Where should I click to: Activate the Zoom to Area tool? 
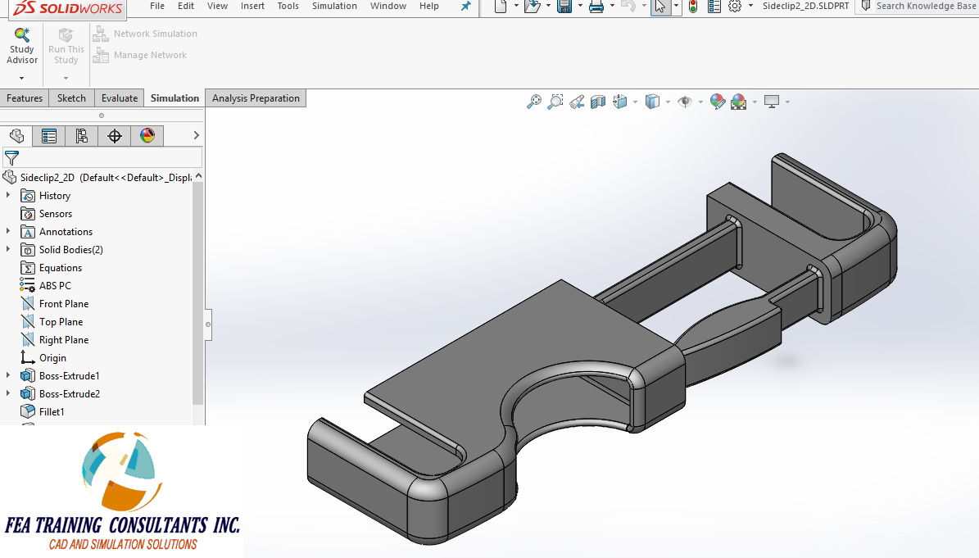556,102
